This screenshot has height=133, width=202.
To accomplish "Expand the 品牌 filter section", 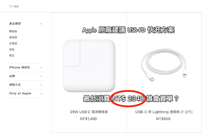I will tap(26, 76).
